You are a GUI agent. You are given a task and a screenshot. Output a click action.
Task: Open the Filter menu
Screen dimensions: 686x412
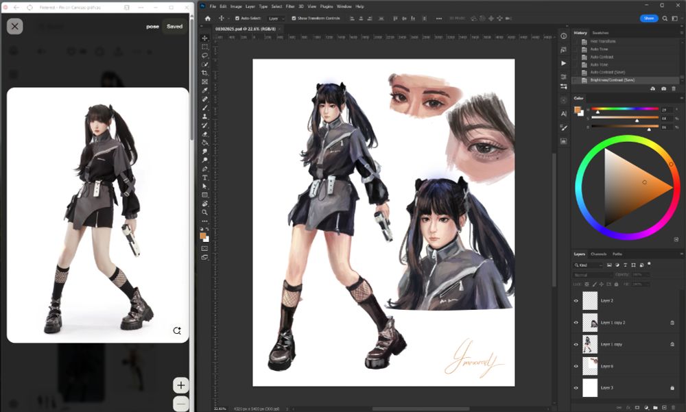[x=289, y=6]
